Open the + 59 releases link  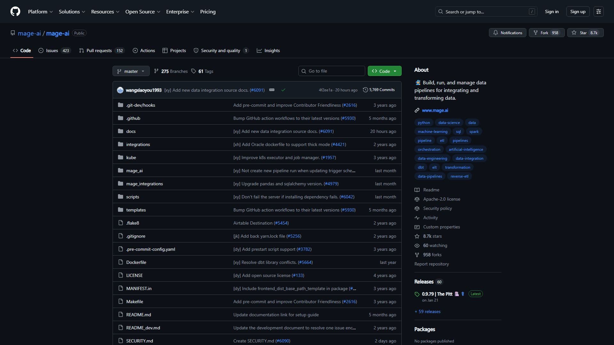428,311
